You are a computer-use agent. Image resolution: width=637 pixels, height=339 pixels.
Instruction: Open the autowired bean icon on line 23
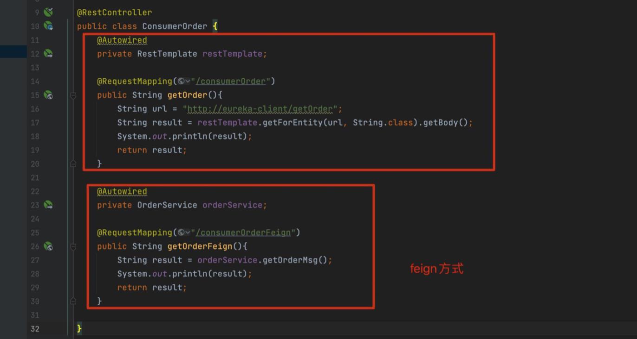[48, 205]
